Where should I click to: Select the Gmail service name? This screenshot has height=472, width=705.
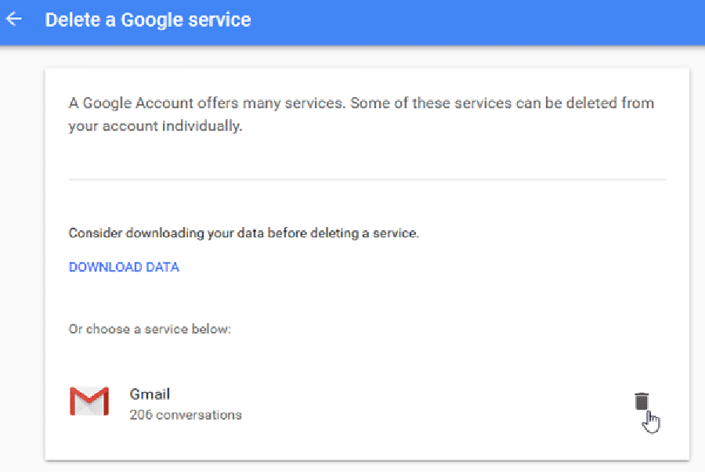(x=150, y=394)
